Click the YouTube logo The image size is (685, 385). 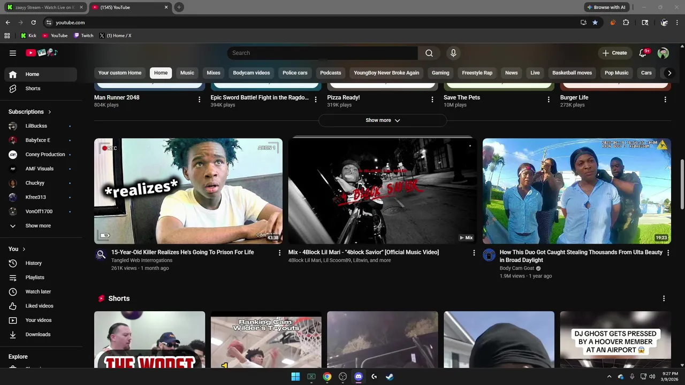(42, 52)
